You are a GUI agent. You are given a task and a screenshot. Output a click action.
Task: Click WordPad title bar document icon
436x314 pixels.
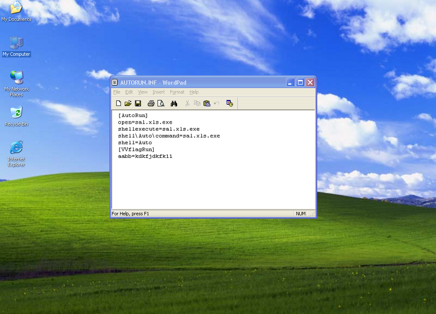(x=114, y=83)
